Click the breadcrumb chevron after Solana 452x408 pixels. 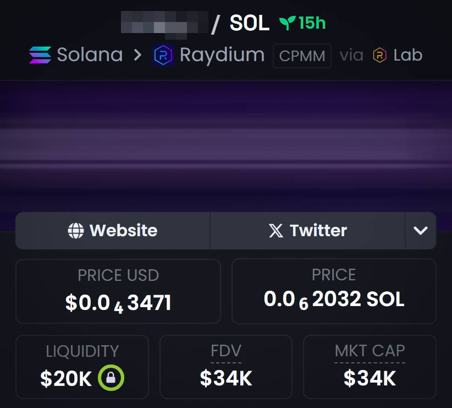(138, 55)
